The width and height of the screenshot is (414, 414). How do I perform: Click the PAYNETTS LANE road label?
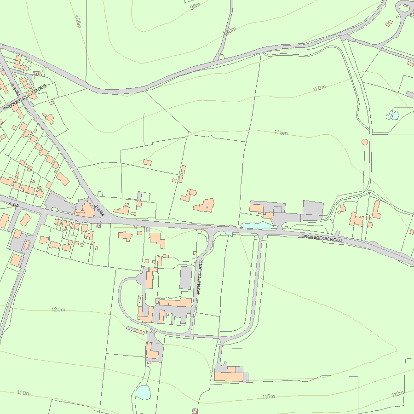pyautogui.click(x=200, y=277)
